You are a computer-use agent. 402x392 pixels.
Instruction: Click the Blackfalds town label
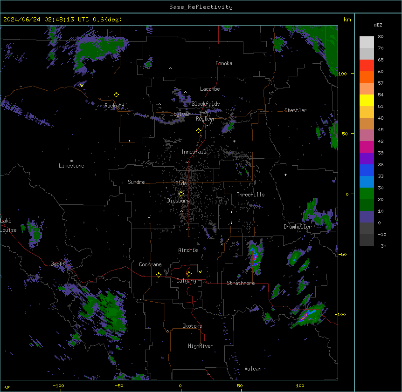click(x=206, y=104)
